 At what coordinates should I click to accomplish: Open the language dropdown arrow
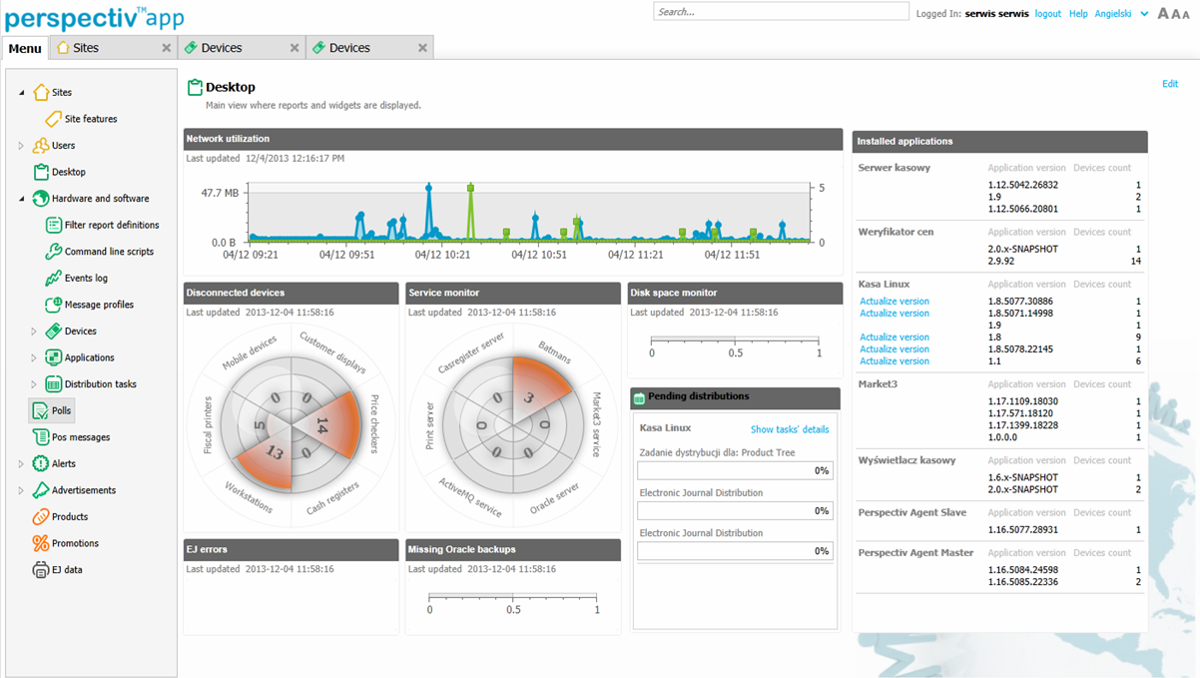point(1144,14)
